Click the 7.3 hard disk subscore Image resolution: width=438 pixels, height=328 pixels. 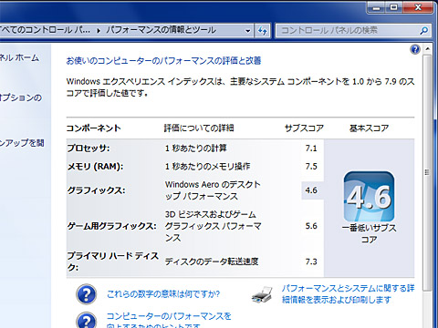tap(311, 261)
